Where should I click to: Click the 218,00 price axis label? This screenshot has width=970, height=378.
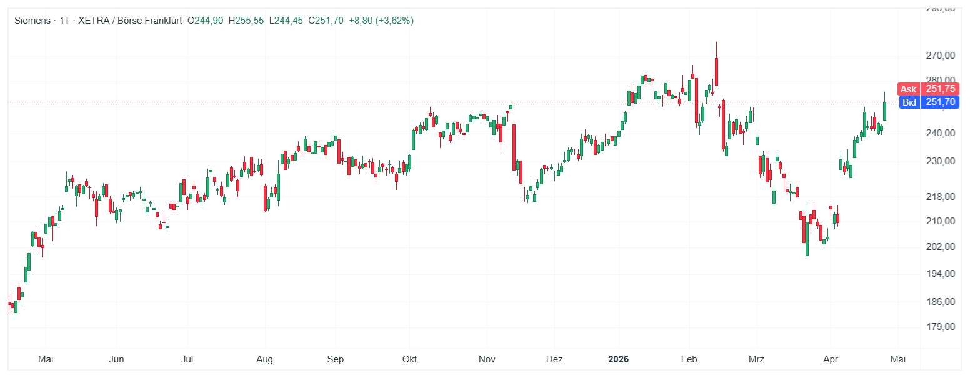941,197
